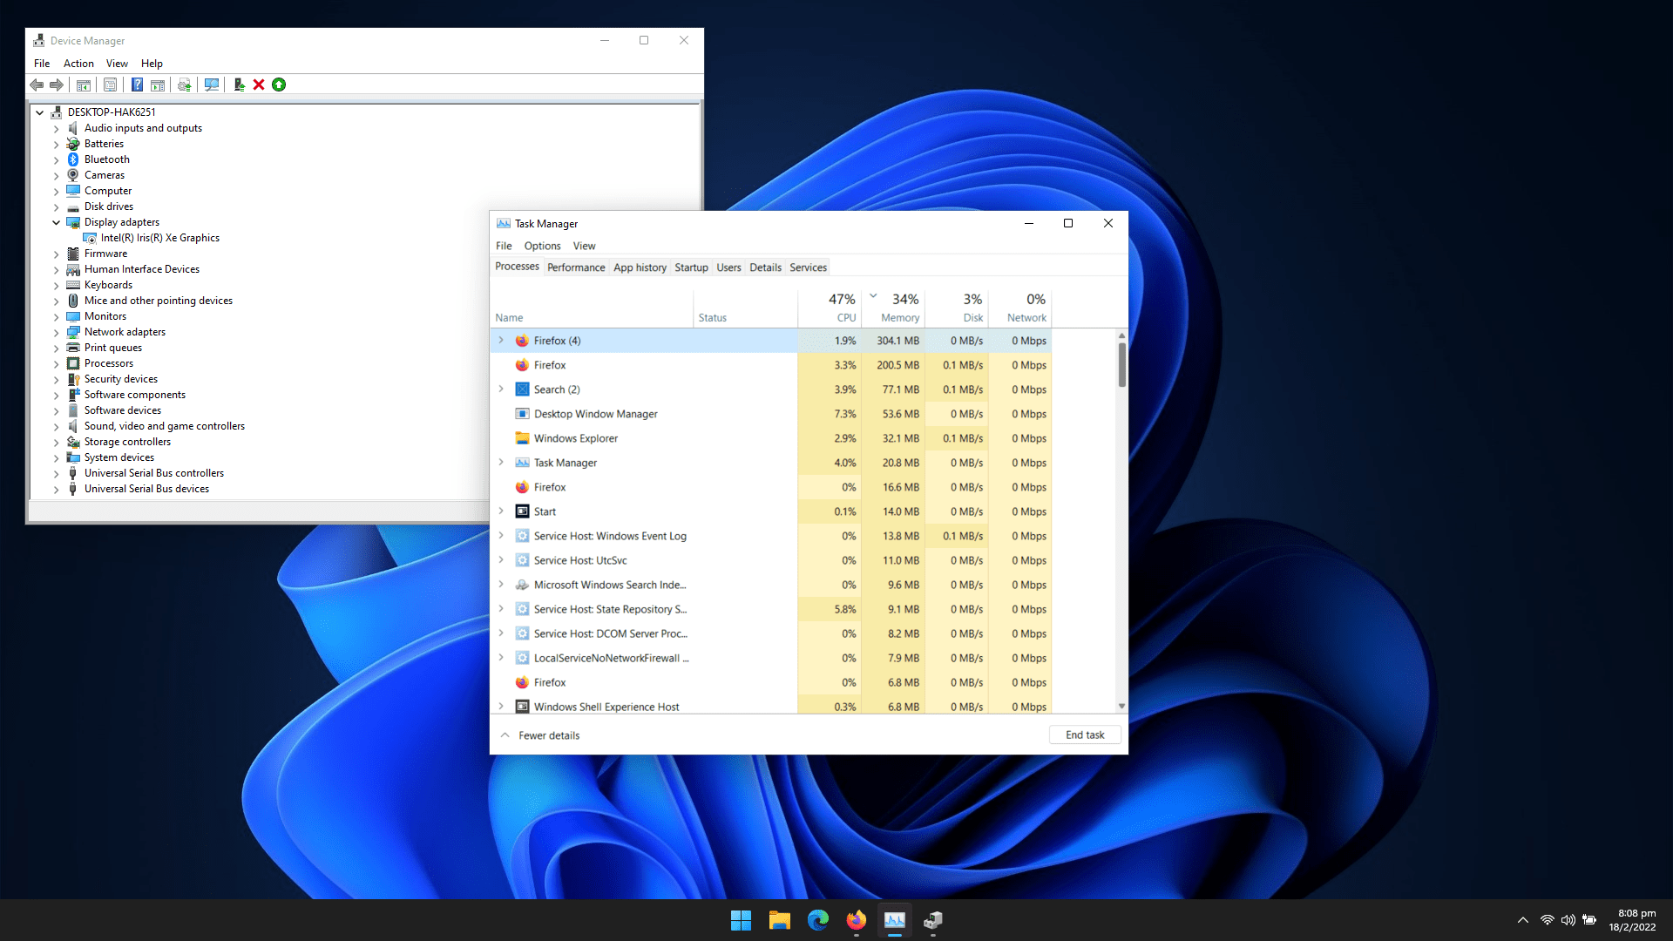The image size is (1673, 941).
Task: Expand the Firefox (4) process group
Action: click(501, 341)
